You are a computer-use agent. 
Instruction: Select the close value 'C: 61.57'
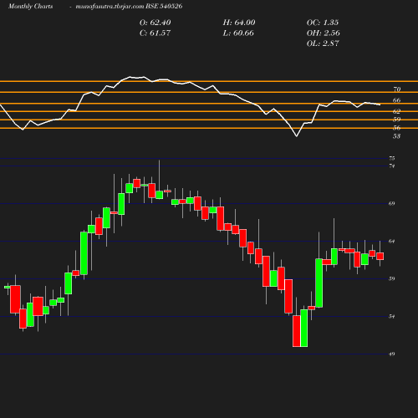coord(155,33)
